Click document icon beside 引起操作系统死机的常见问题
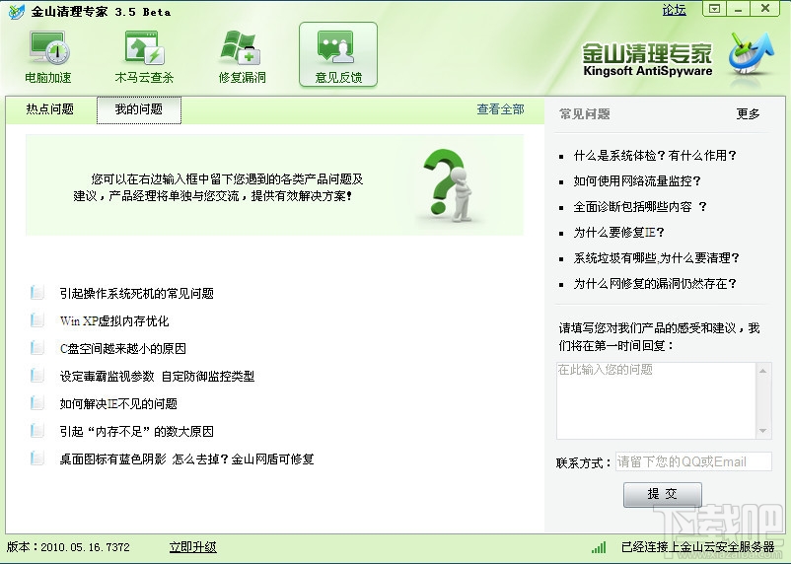The width and height of the screenshot is (791, 564). [x=37, y=293]
